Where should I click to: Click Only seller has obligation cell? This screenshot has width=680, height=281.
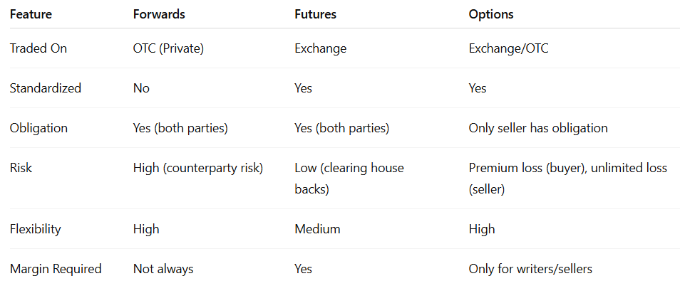click(538, 128)
